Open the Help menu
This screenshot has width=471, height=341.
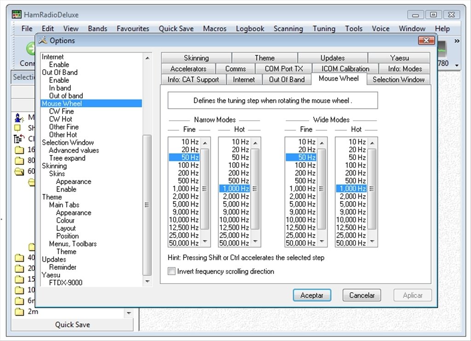coord(442,29)
